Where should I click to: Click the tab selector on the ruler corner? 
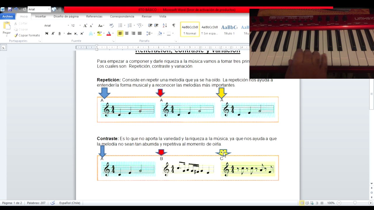tap(3, 47)
